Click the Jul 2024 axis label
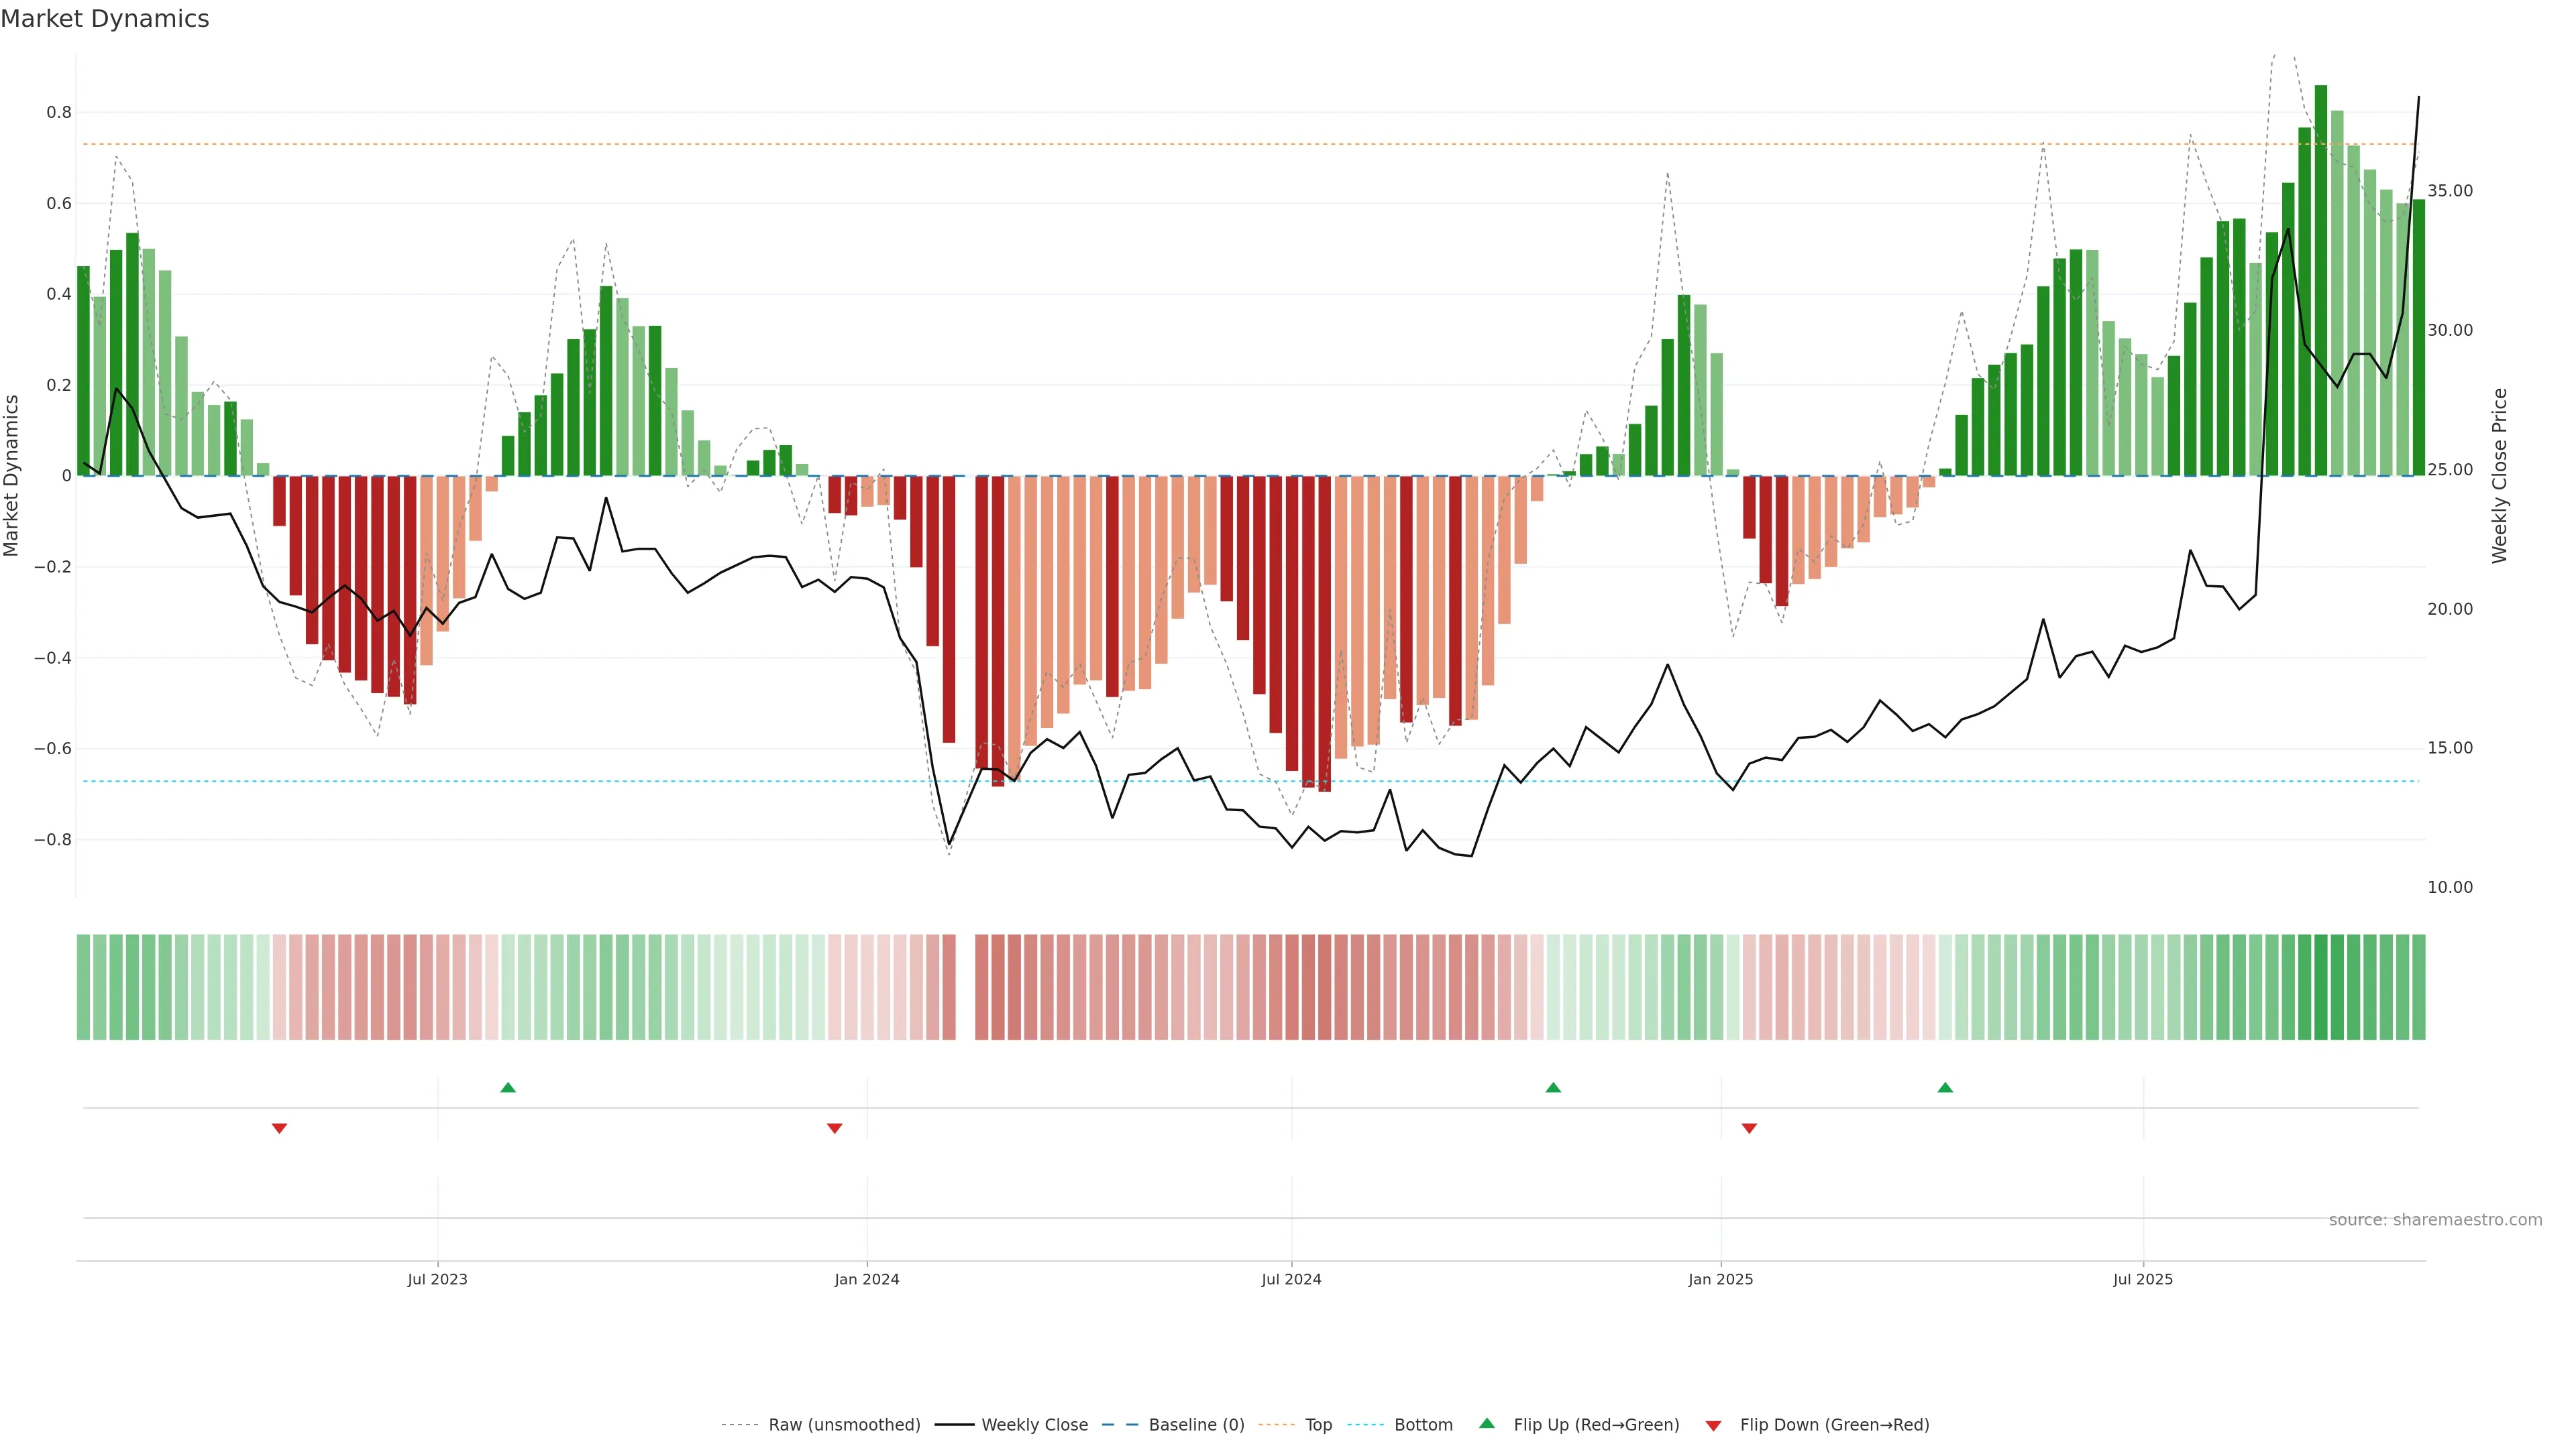2576x1448 pixels. pos(1291,1279)
